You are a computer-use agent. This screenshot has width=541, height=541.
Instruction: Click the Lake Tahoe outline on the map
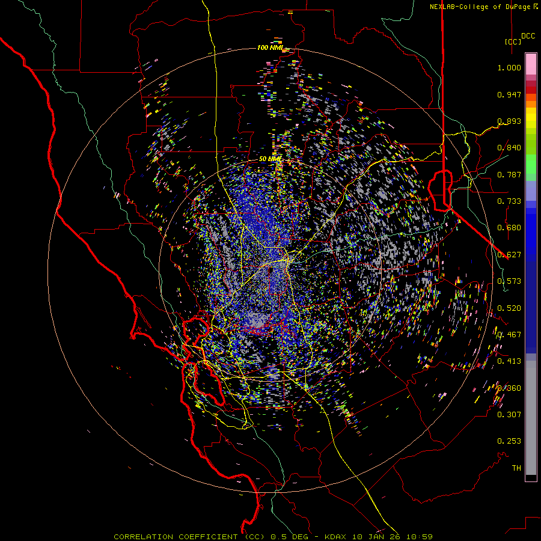point(441,190)
